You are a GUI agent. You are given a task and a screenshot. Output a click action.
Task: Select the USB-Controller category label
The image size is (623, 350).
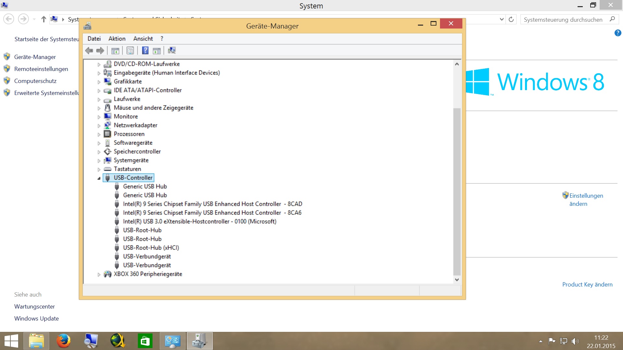click(x=133, y=178)
